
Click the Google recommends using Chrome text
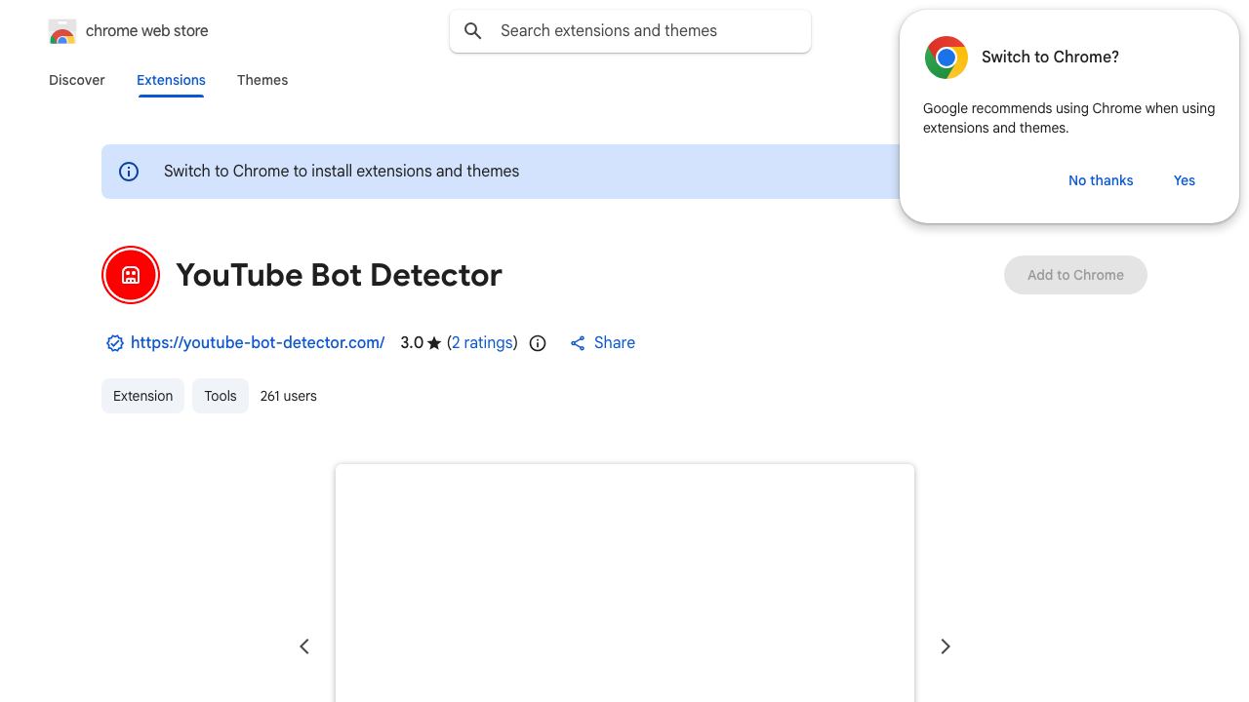pyautogui.click(x=1069, y=118)
